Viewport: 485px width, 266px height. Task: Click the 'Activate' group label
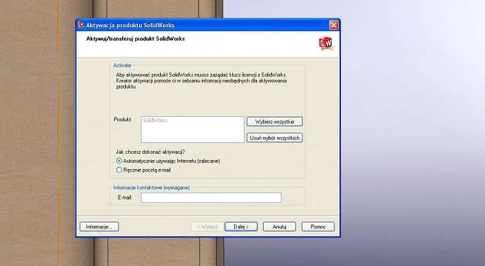(x=122, y=65)
